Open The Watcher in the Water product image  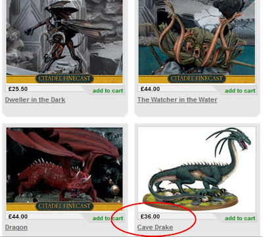pos(197,41)
